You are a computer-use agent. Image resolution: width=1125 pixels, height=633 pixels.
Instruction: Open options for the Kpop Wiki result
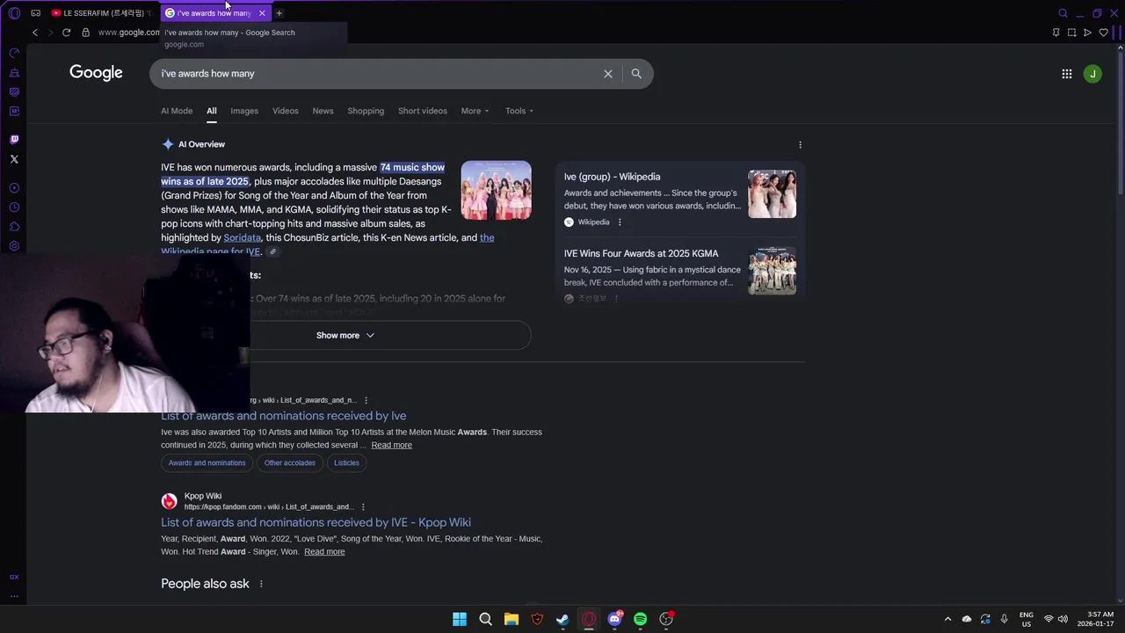tap(363, 506)
